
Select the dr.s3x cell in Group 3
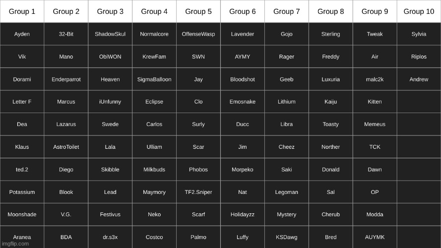pyautogui.click(x=110, y=237)
